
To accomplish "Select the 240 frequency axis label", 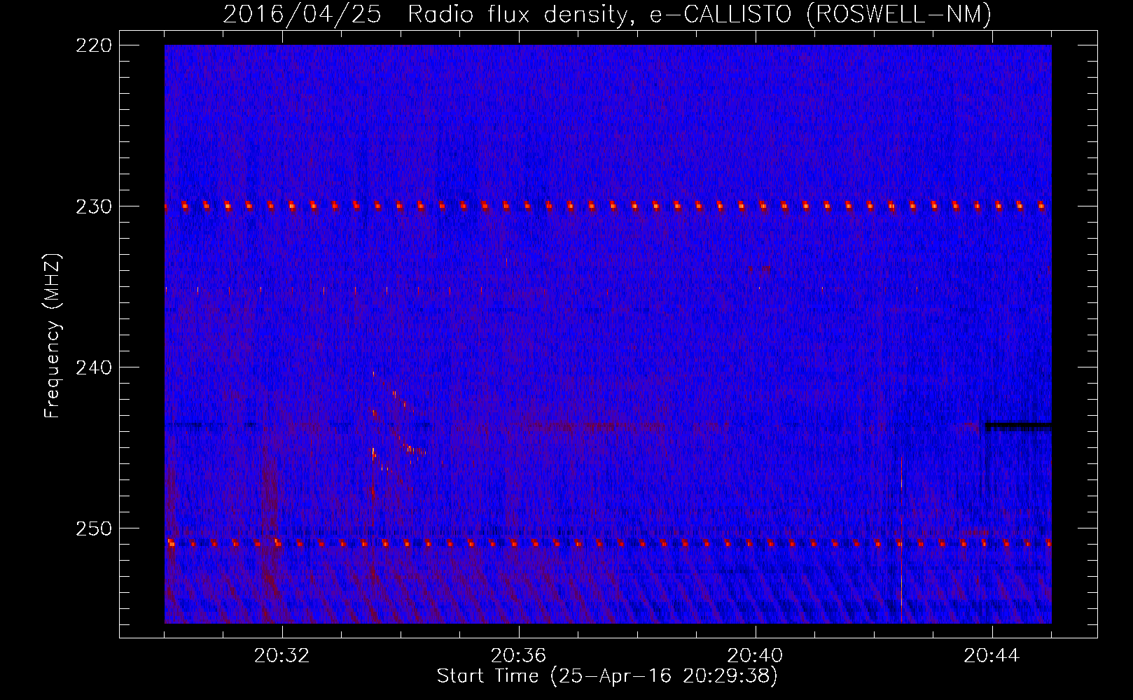I will pos(94,367).
